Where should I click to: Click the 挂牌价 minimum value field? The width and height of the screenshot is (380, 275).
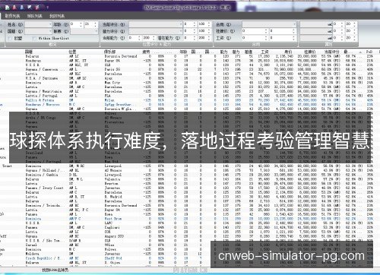255,31
